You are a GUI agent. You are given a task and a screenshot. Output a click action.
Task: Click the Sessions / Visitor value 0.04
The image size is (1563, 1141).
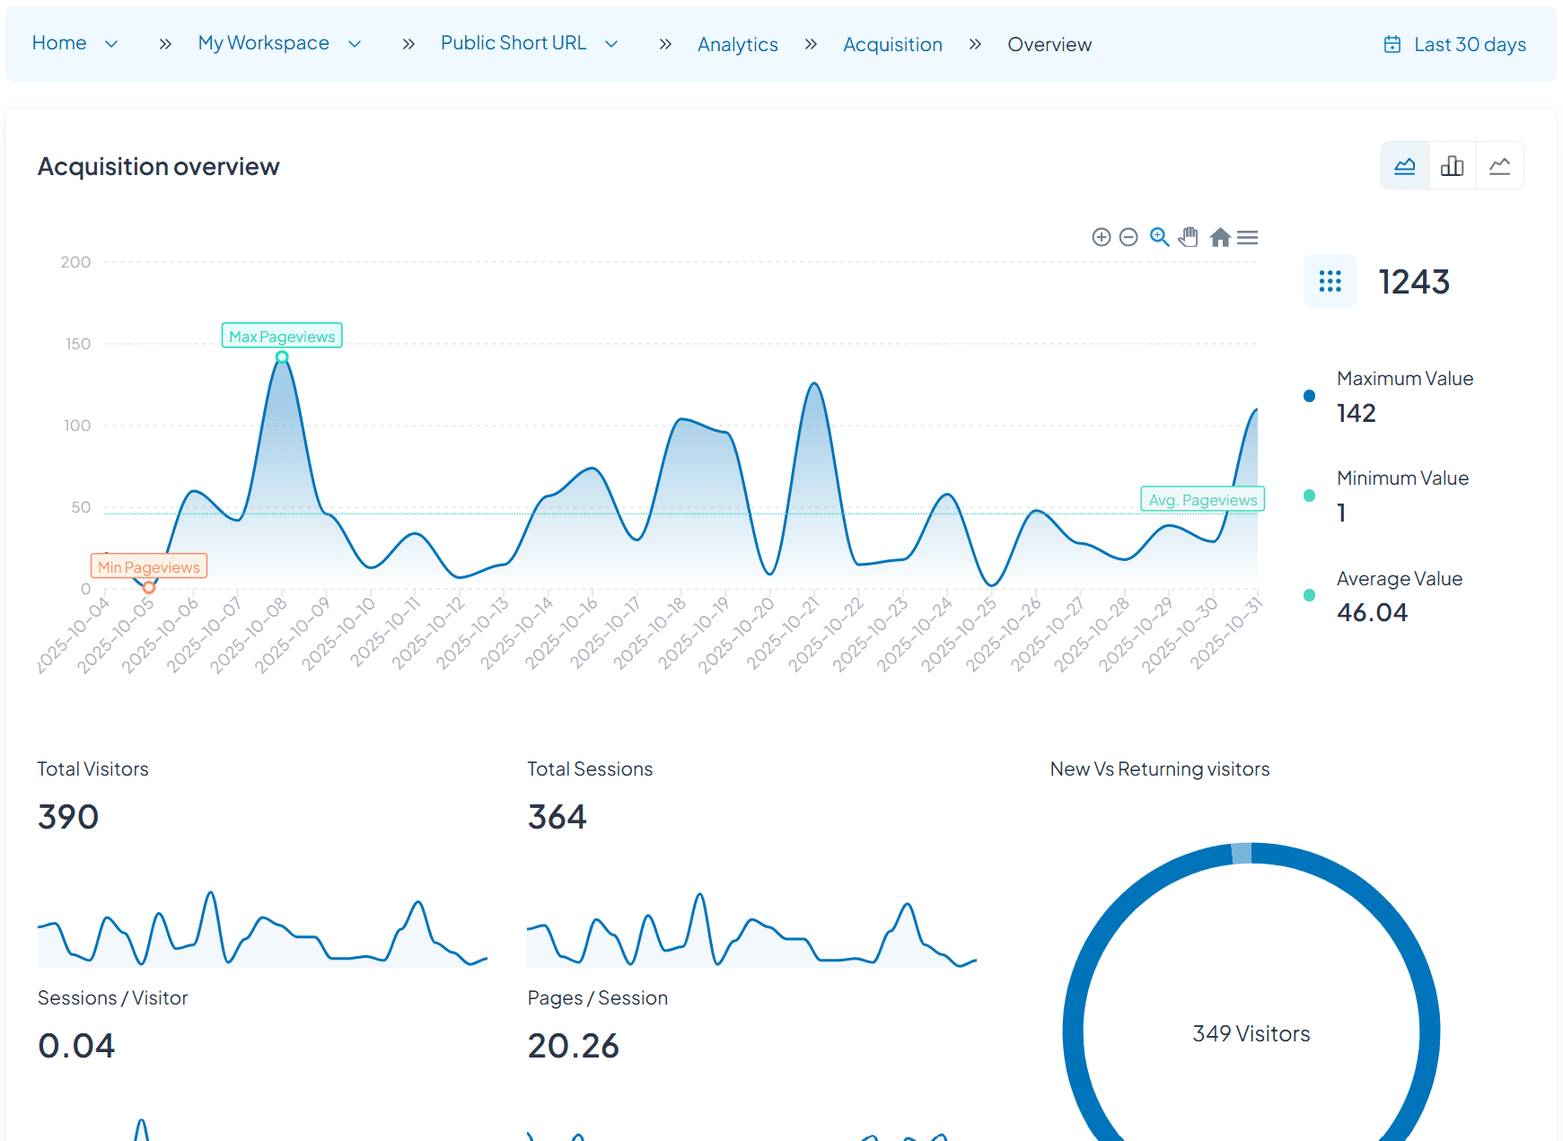coord(76,1046)
